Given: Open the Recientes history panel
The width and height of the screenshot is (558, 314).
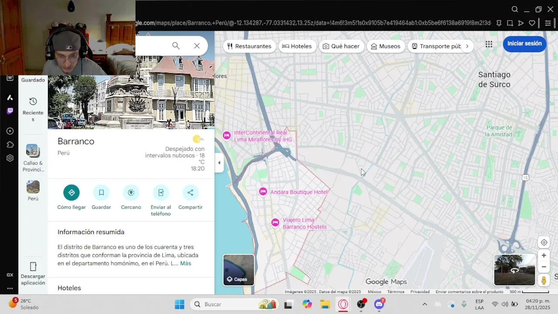Looking at the screenshot, I should click(33, 109).
